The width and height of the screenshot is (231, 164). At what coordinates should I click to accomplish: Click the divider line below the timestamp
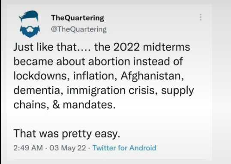109,159
